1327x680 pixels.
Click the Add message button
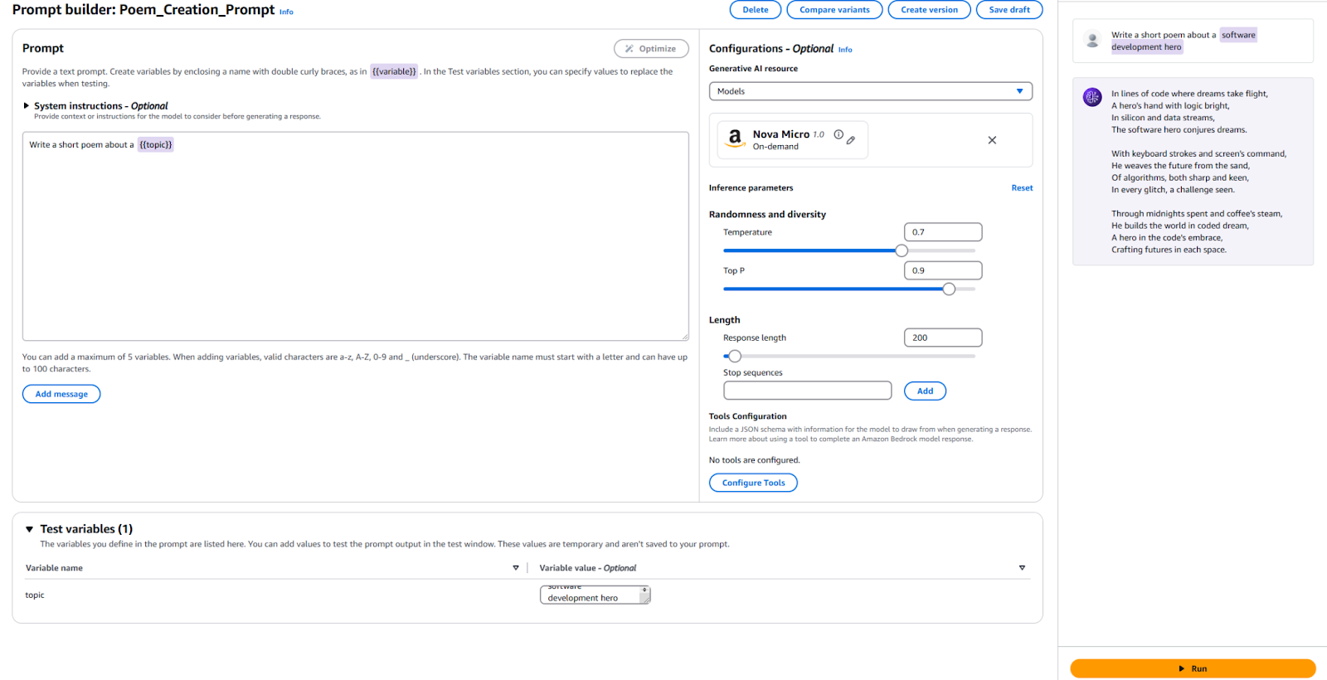pyautogui.click(x=61, y=394)
